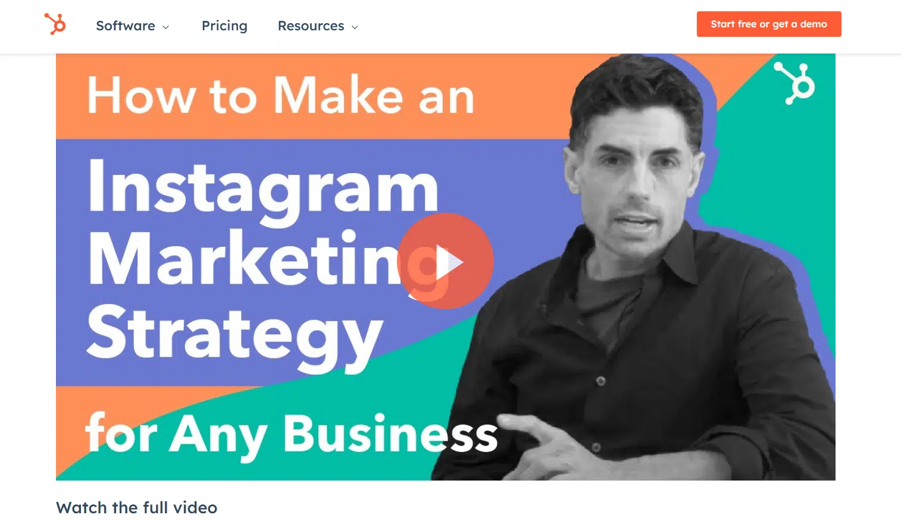Click the How to Make an banner text
Image resolution: width=901 pixels, height=521 pixels.
coord(281,95)
